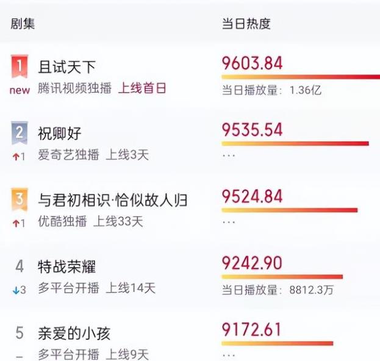Screen dimensions: 380x361
Task: Open the show 亲爱的小孩
Action: coord(74,333)
